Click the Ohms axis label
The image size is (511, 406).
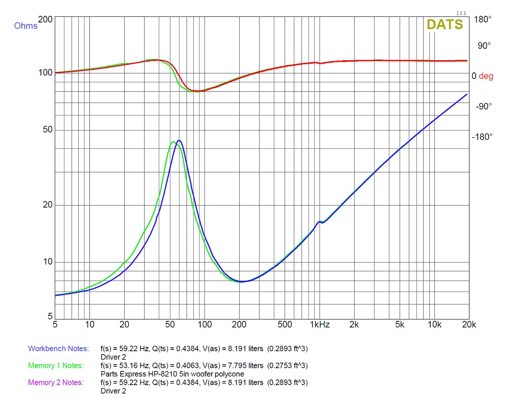(26, 26)
